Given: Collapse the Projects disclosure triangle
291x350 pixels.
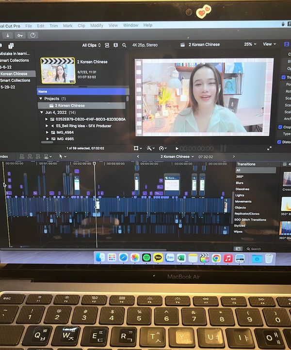Looking at the screenshot, I should point(41,98).
